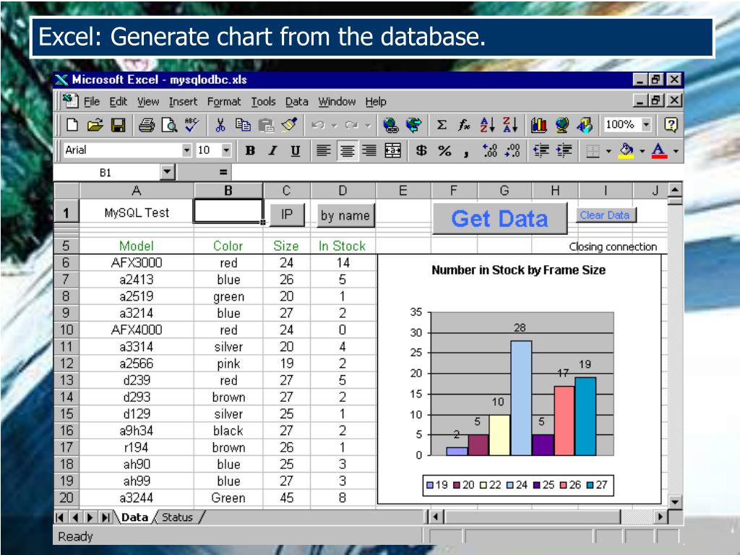Expand the font size 10 dropdown
The image size is (740, 555).
click(x=226, y=150)
